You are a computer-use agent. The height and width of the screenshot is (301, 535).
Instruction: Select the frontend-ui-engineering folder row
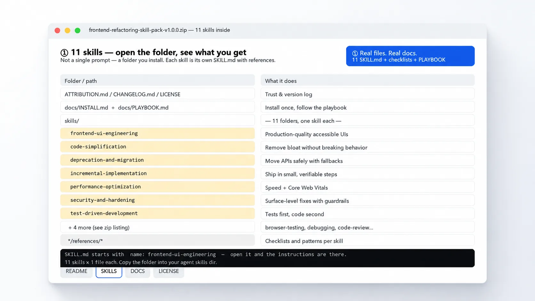click(x=157, y=133)
